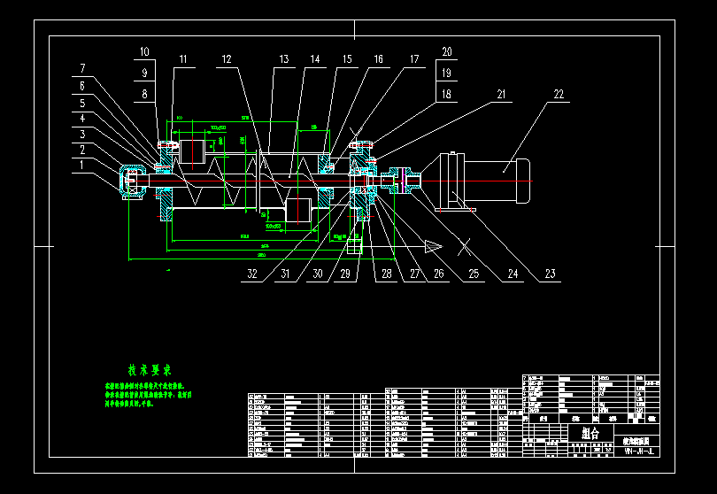This screenshot has height=494, width=717.
Task: Select bottom callout number 28
Action: point(387,274)
